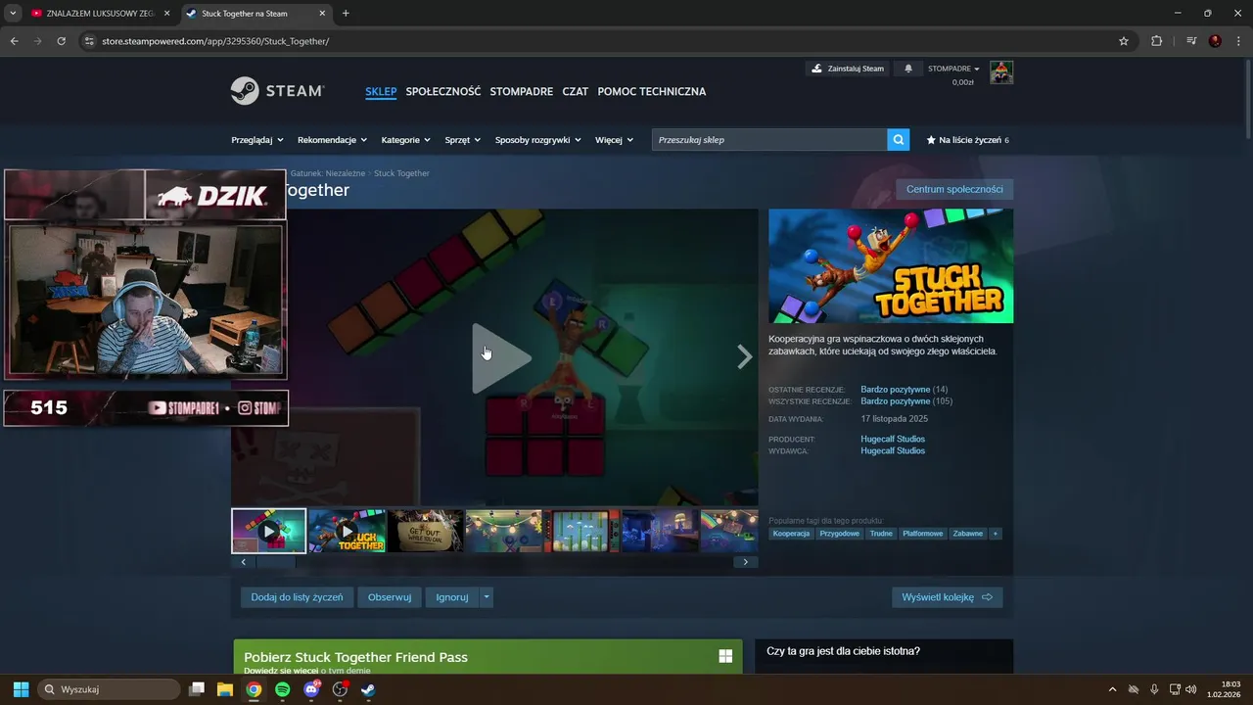Viewport: 1253px width, 705px height.
Task: Click the Windows icon in the Friend Pass banner
Action: tap(725, 657)
